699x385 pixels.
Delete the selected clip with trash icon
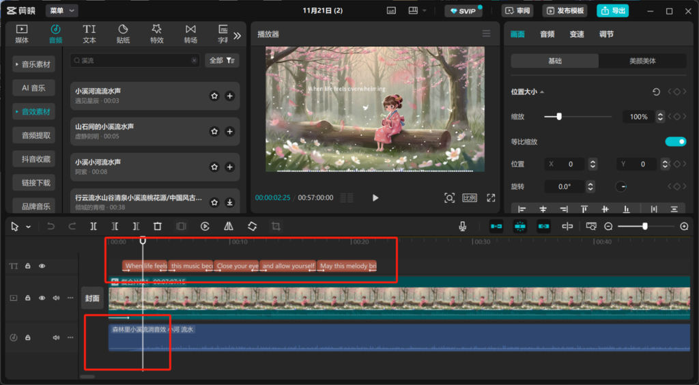click(158, 227)
